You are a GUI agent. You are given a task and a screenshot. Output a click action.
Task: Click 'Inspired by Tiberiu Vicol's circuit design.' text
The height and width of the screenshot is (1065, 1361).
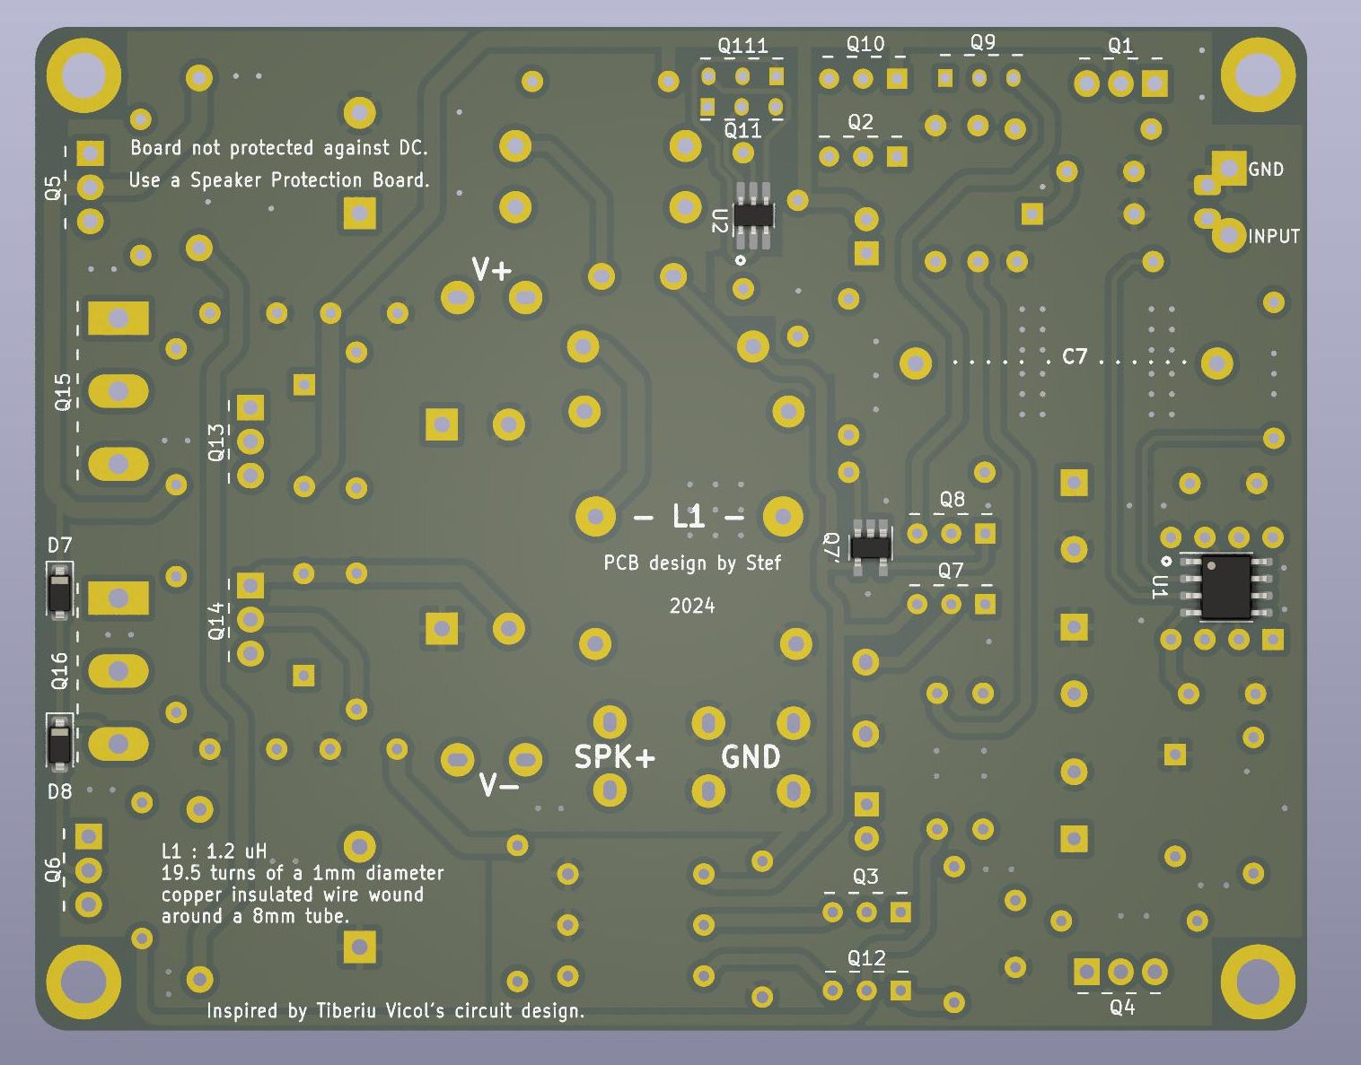tap(396, 1011)
